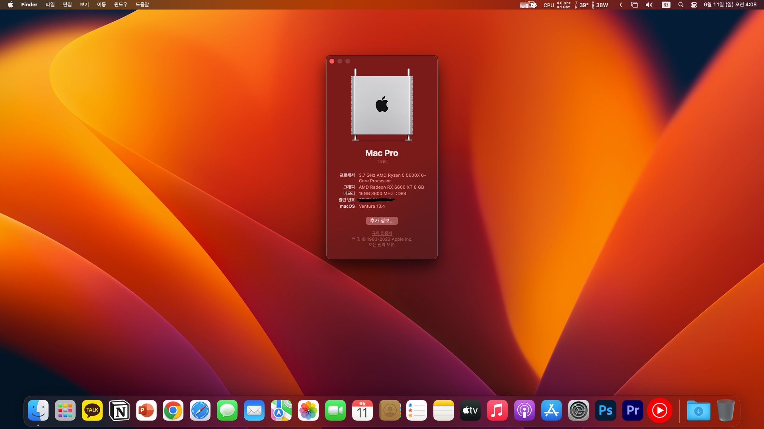This screenshot has width=764, height=429.
Task: Open the 윈도우 menu
Action: point(121,5)
